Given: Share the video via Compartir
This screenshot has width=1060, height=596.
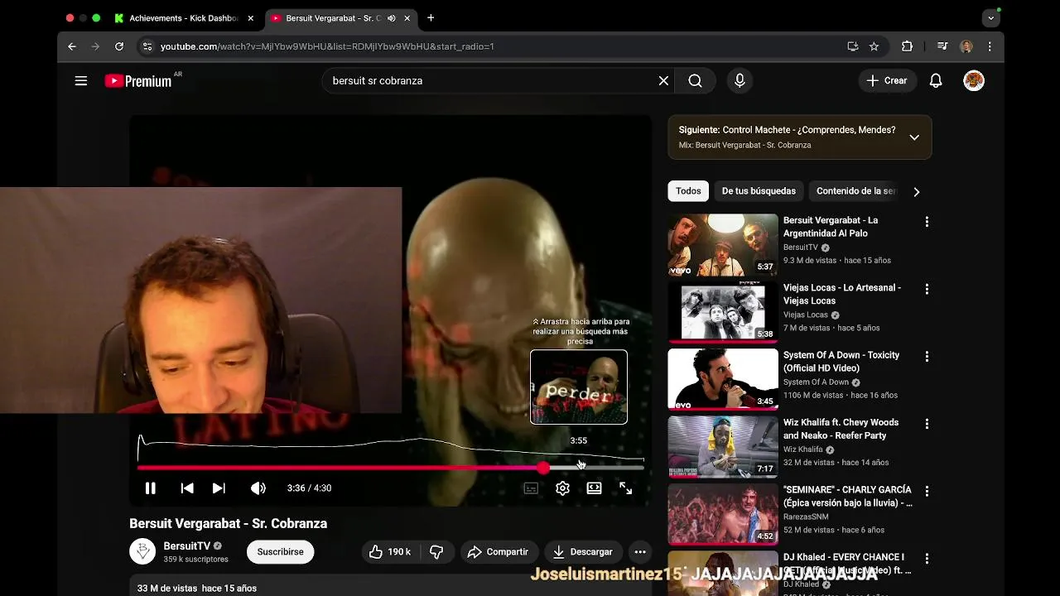Looking at the screenshot, I should [498, 551].
